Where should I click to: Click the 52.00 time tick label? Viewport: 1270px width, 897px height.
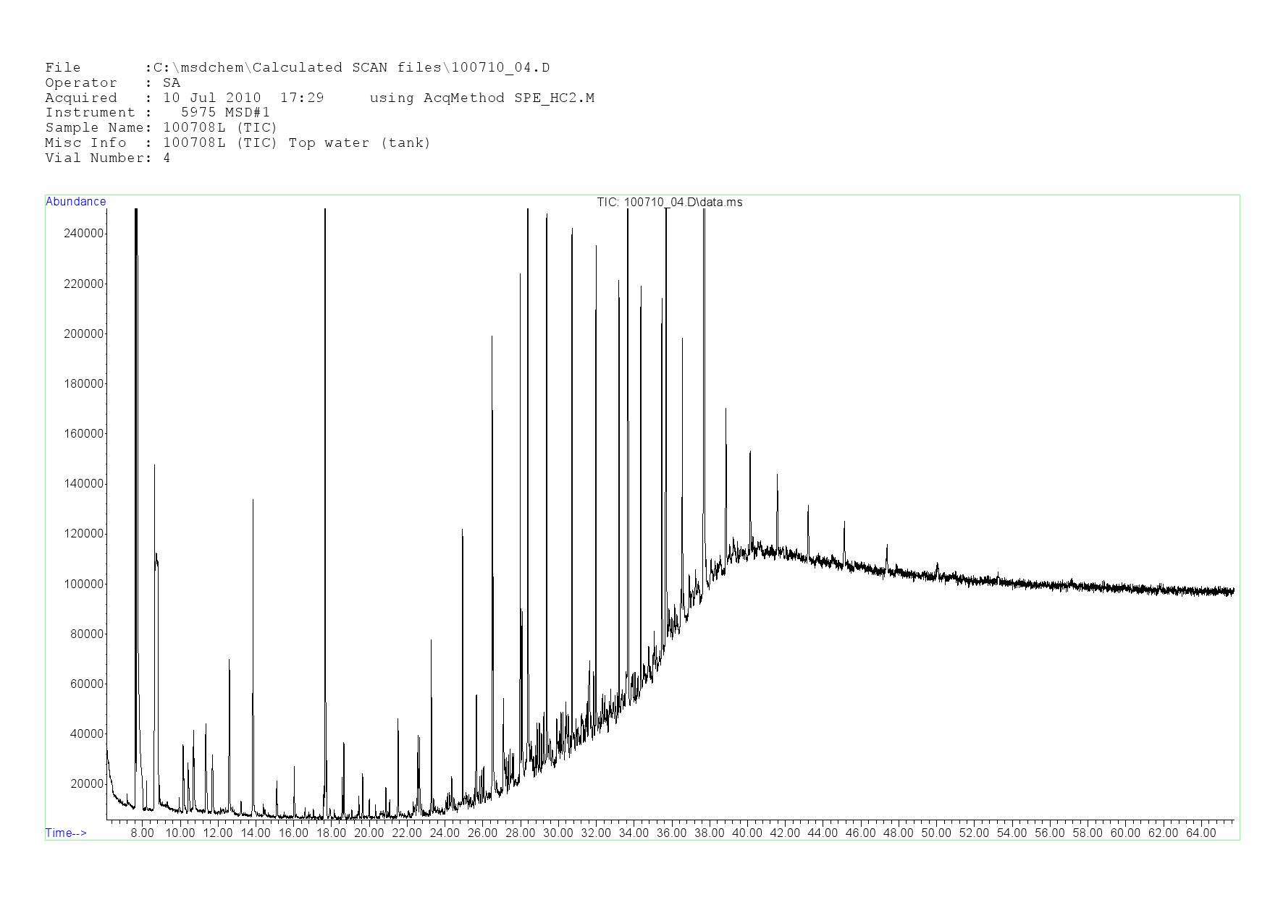pos(974,833)
